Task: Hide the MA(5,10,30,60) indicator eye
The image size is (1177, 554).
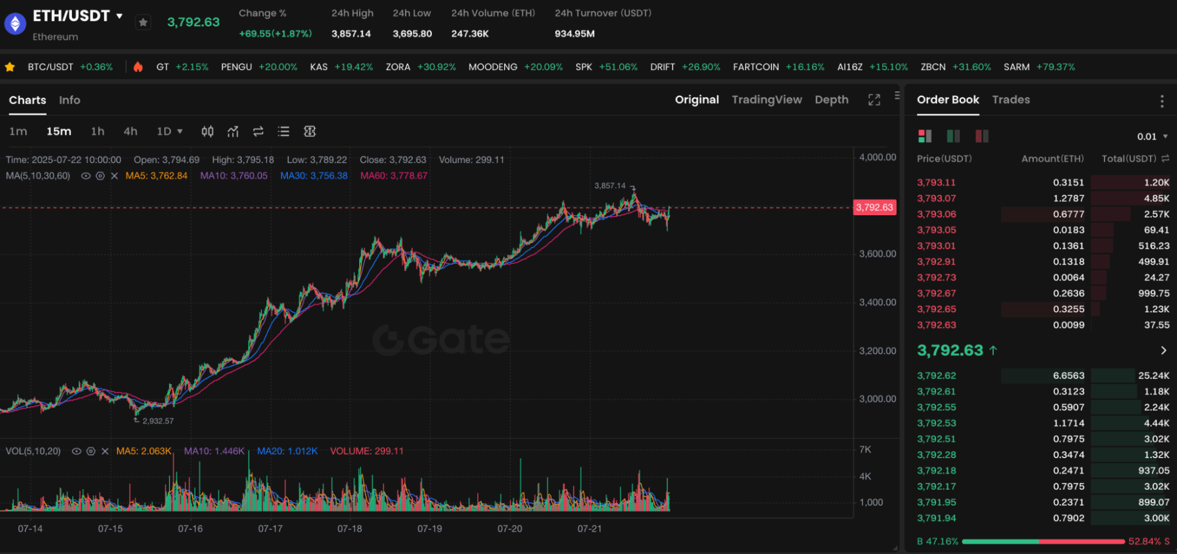Action: [x=86, y=176]
